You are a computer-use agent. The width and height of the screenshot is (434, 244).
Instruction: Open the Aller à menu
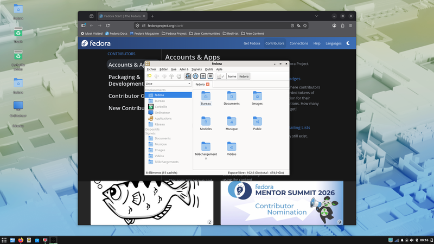tap(184, 69)
